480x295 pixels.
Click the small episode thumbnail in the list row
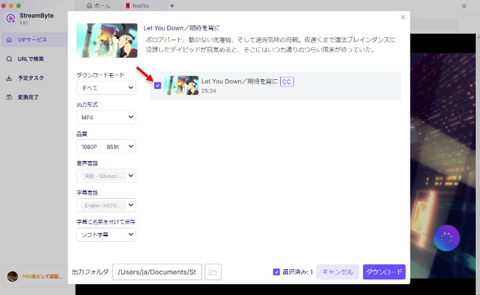181,85
